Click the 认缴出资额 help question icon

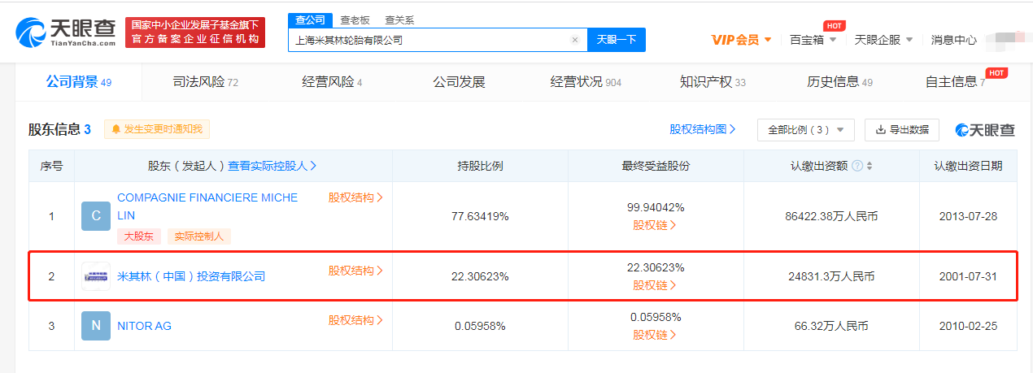pyautogui.click(x=857, y=166)
